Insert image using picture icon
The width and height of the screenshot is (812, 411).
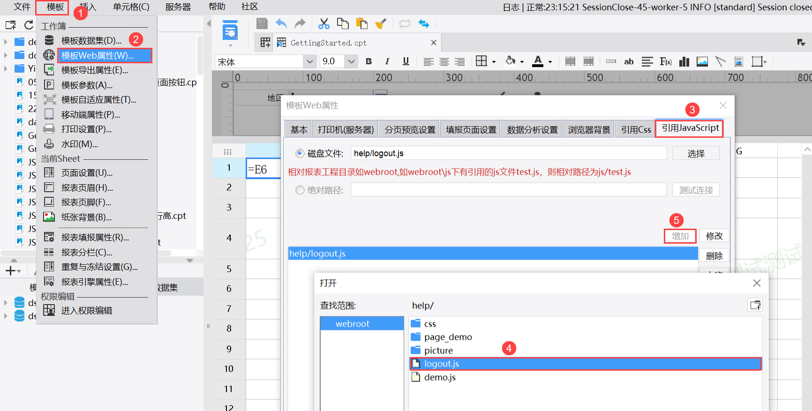[702, 61]
